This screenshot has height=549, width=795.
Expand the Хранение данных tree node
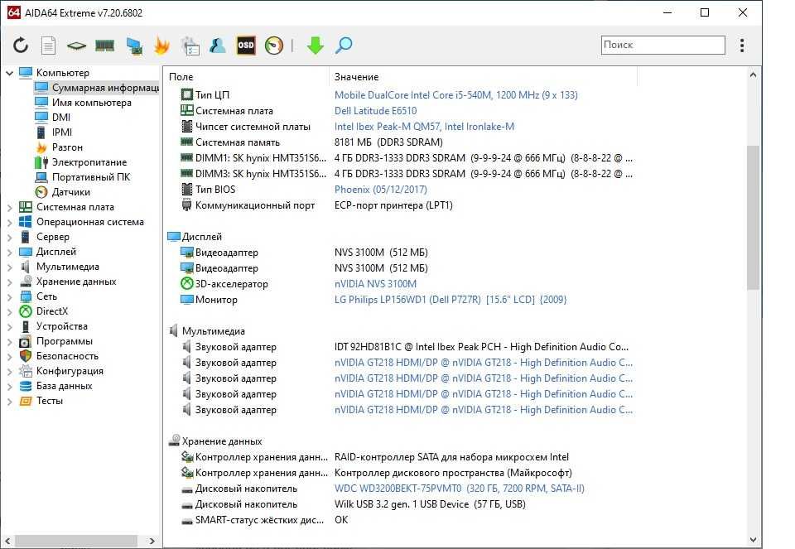pyautogui.click(x=9, y=282)
